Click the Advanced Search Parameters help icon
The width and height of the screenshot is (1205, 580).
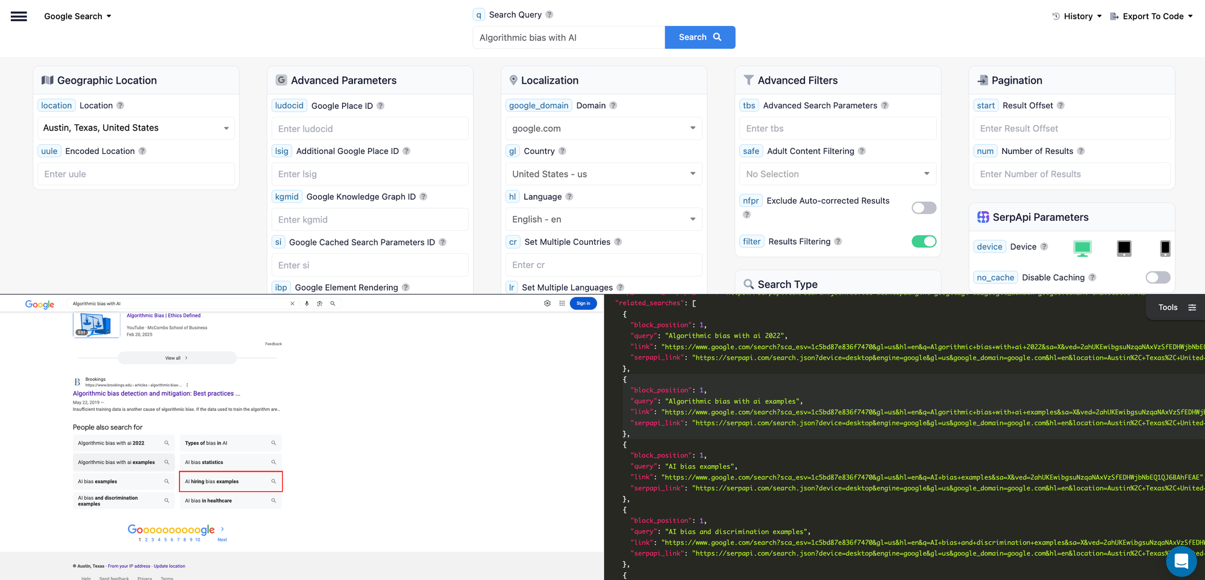click(x=885, y=105)
